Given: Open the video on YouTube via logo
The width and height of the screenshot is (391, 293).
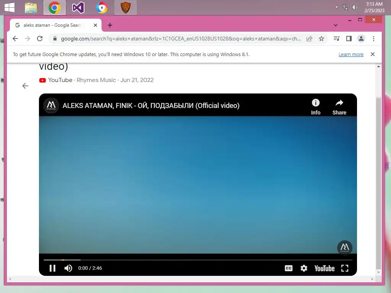Looking at the screenshot, I should (325, 268).
